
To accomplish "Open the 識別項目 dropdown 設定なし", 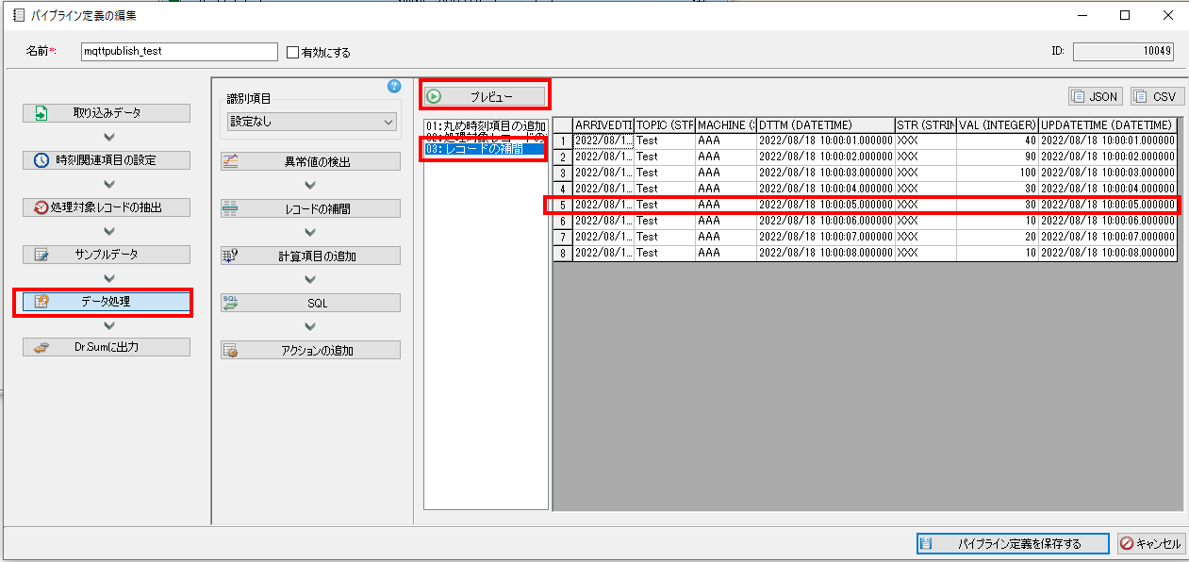I will click(x=312, y=122).
